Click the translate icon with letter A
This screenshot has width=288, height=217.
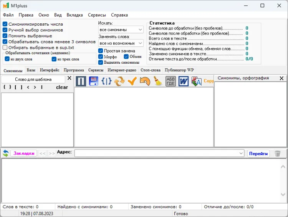pyautogui.click(x=196, y=81)
